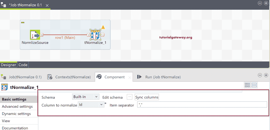Open the Component tab
The image size is (270, 130).
pyautogui.click(x=114, y=77)
